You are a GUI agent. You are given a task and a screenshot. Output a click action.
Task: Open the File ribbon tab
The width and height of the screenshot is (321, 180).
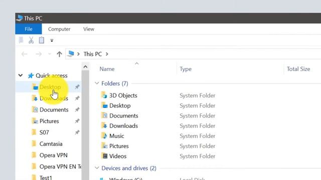[29, 29]
